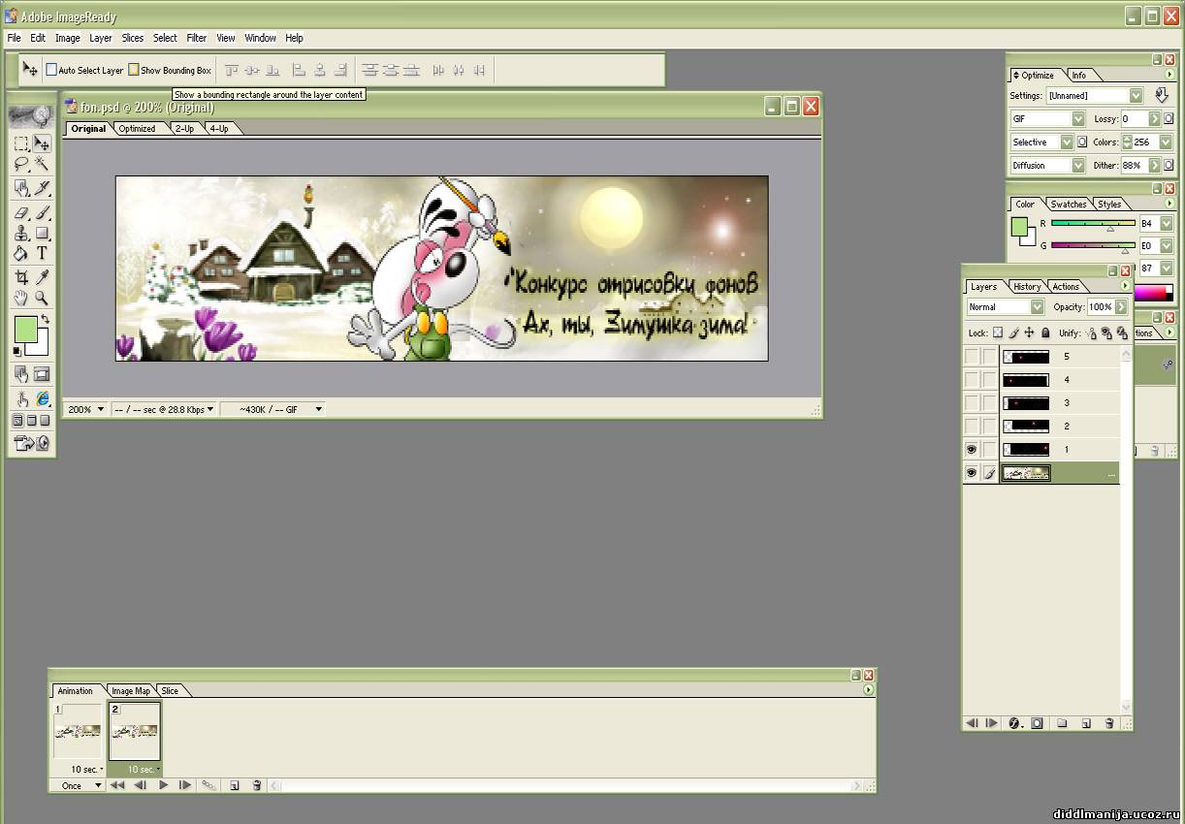
Task: Select the Rectangular Marquee tool
Action: pyautogui.click(x=21, y=143)
